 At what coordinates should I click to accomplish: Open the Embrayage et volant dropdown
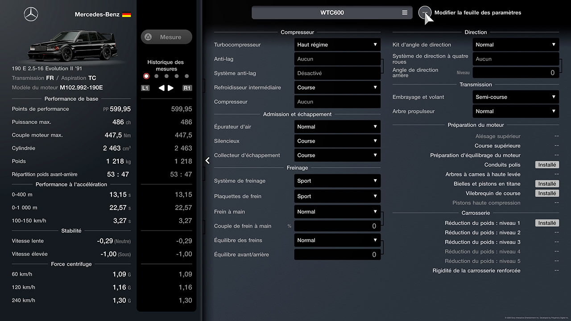(x=516, y=97)
